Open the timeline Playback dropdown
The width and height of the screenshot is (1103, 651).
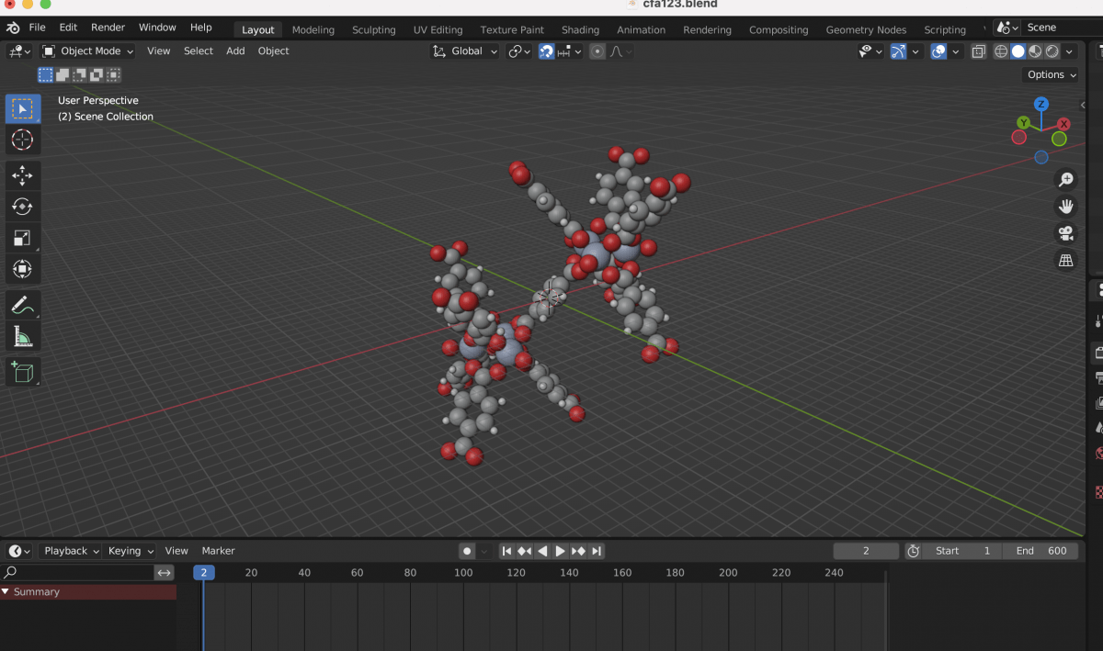point(71,551)
